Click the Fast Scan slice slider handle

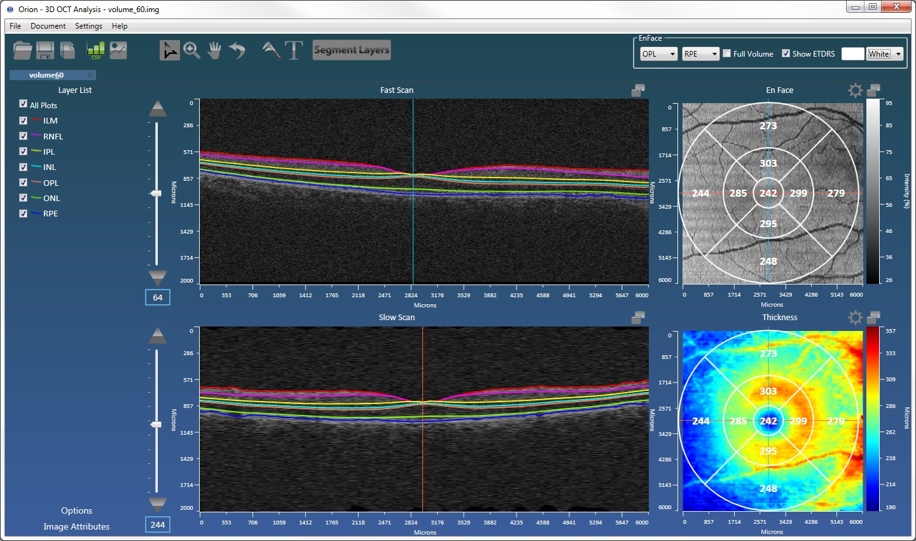tap(156, 193)
